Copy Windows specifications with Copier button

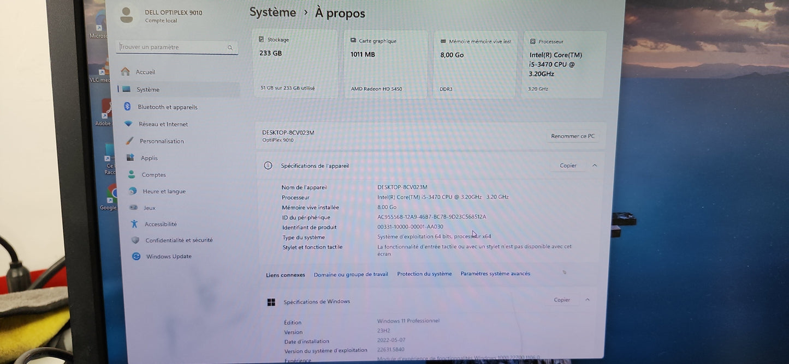point(562,300)
